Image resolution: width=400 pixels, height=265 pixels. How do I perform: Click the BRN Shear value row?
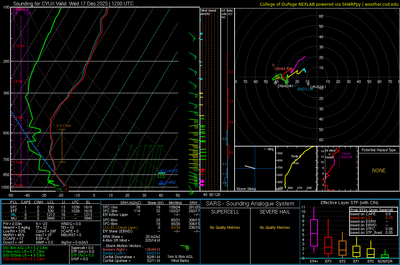click(132, 237)
